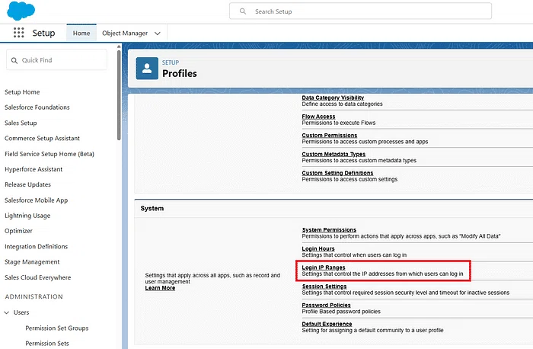Image resolution: width=533 pixels, height=349 pixels.
Task: Open Data Category Visibility link
Action: 333,98
